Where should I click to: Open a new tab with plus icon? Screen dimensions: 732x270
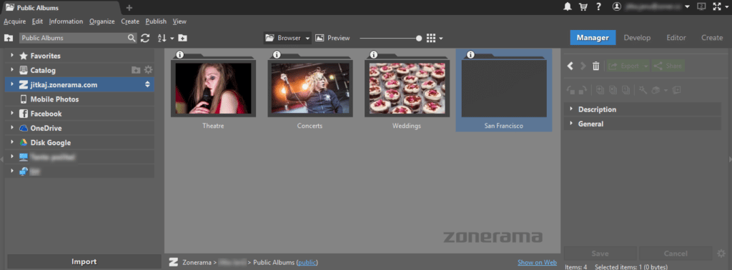point(129,7)
